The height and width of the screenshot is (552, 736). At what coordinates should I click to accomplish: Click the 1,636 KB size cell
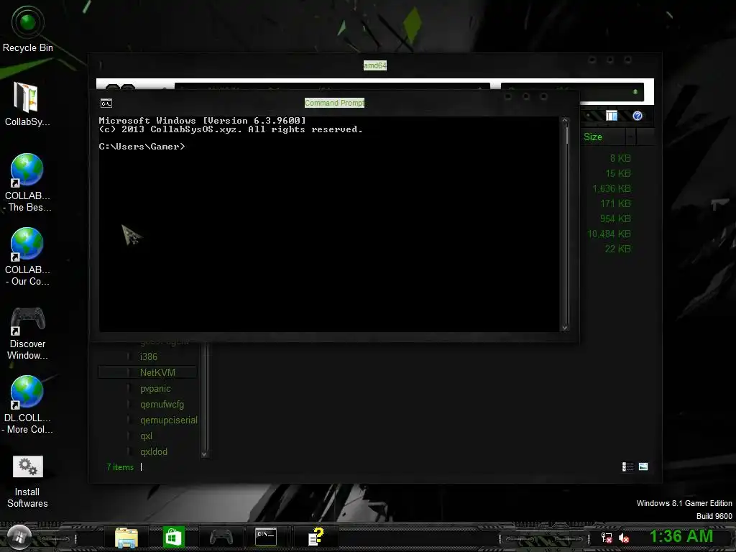[x=612, y=189]
